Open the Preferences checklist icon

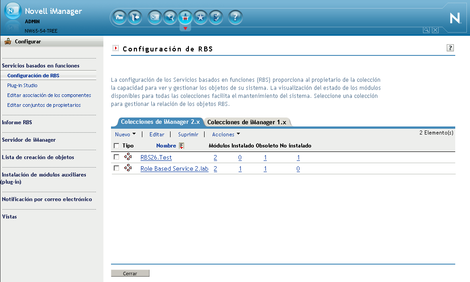[x=216, y=17]
